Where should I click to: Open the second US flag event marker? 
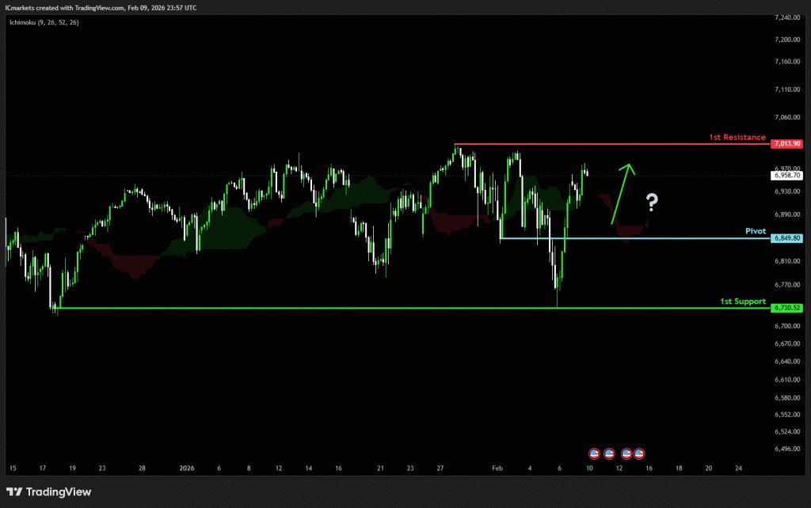pos(609,453)
